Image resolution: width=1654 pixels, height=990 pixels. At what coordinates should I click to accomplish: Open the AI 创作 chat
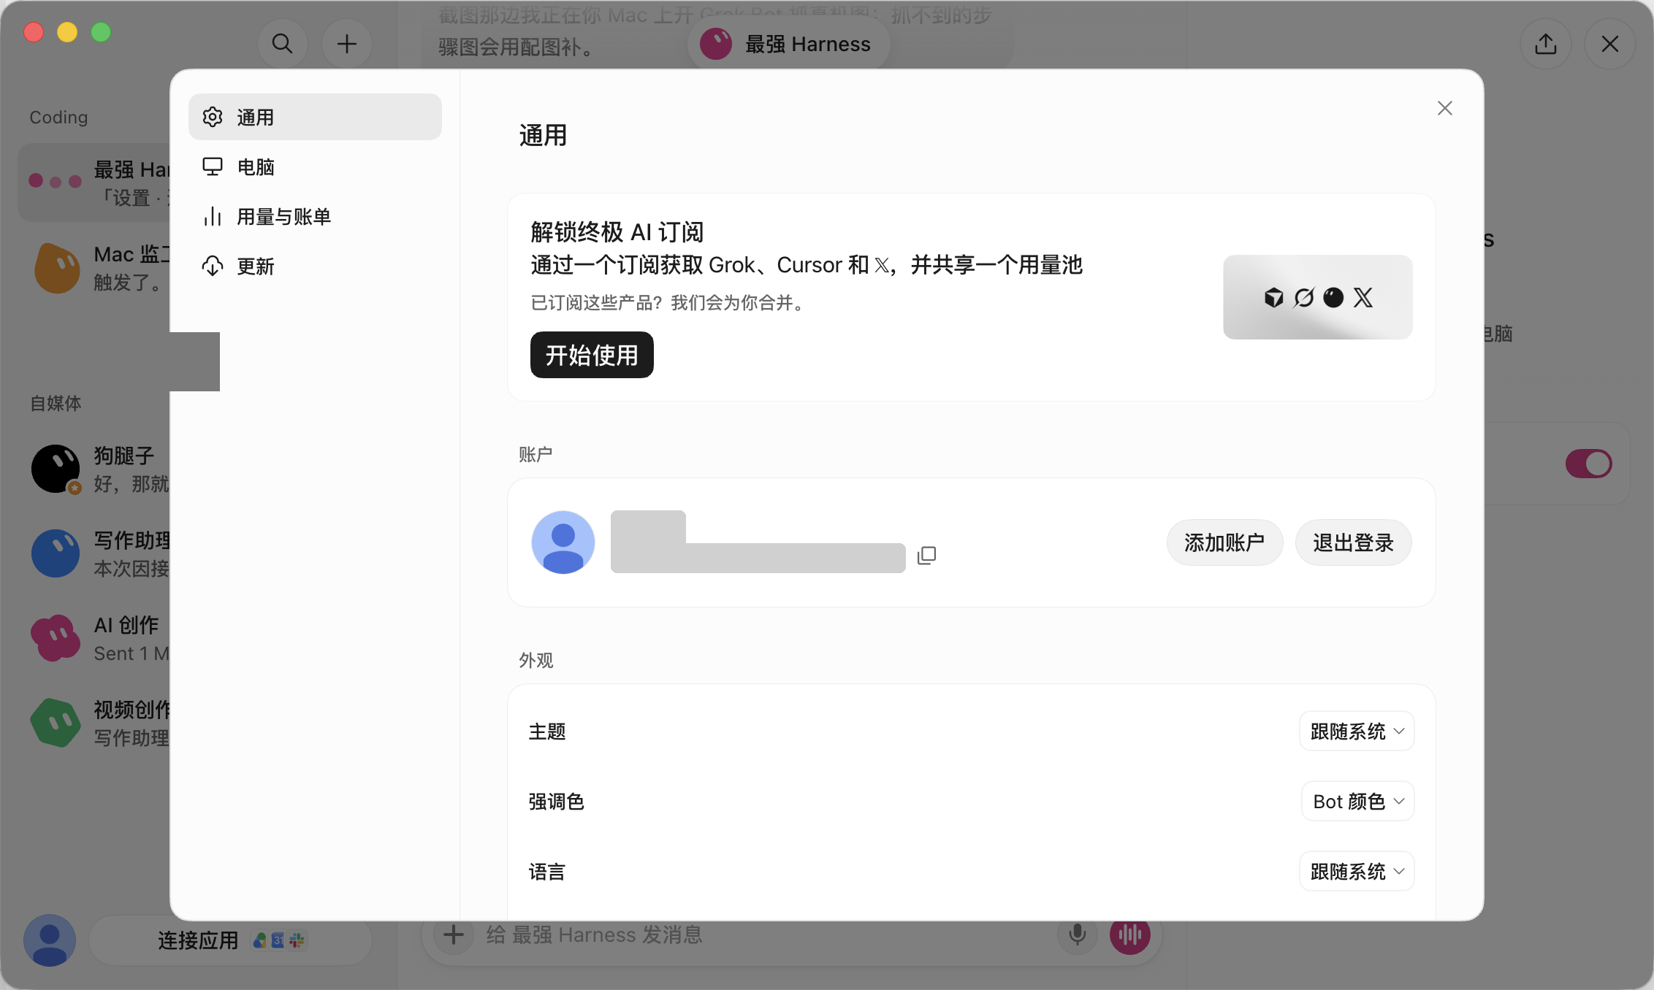coord(94,638)
